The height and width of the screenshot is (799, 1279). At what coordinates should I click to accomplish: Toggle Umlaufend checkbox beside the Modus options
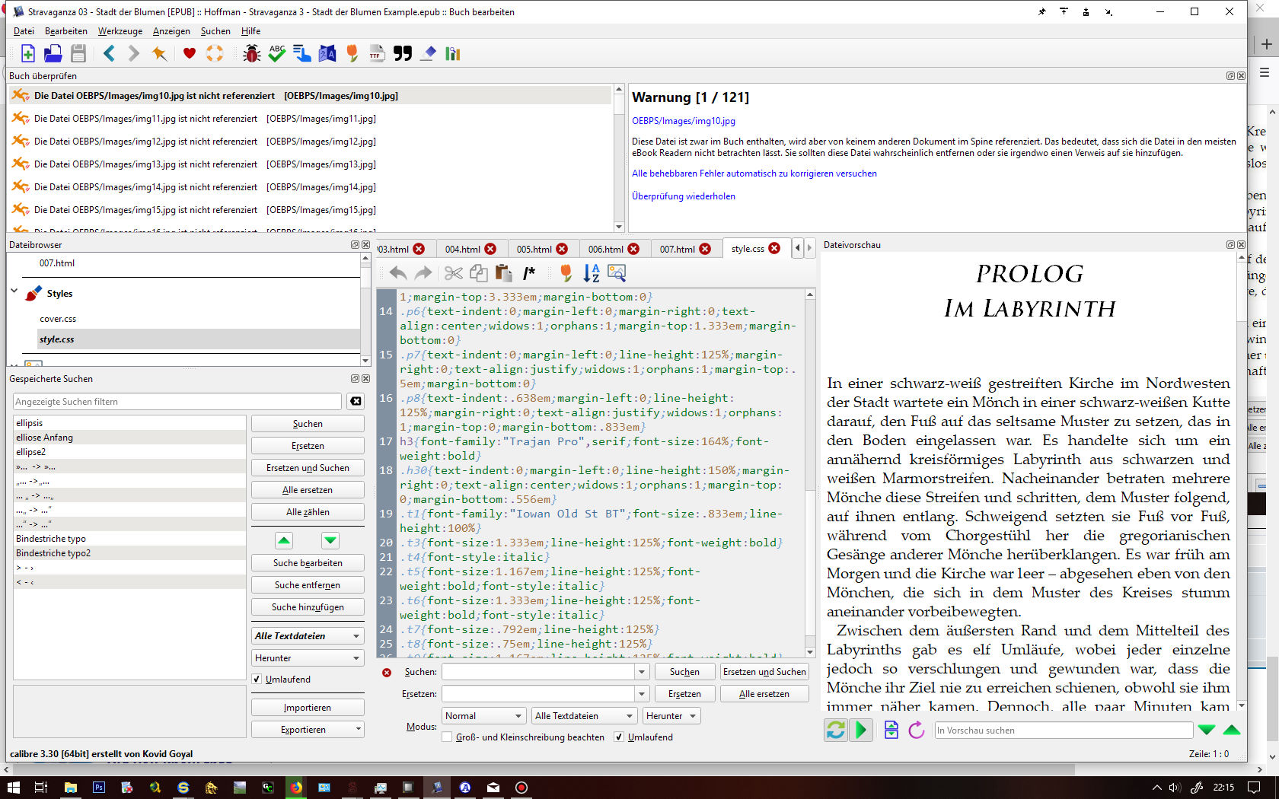(x=619, y=737)
